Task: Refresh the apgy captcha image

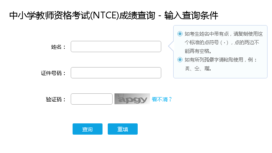Action: click(x=132, y=99)
